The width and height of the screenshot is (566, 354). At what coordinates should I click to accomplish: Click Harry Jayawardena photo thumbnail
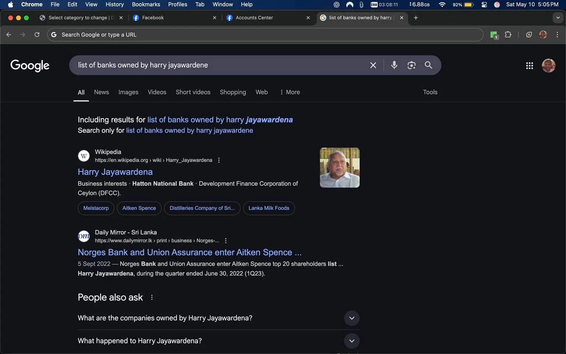tap(339, 168)
